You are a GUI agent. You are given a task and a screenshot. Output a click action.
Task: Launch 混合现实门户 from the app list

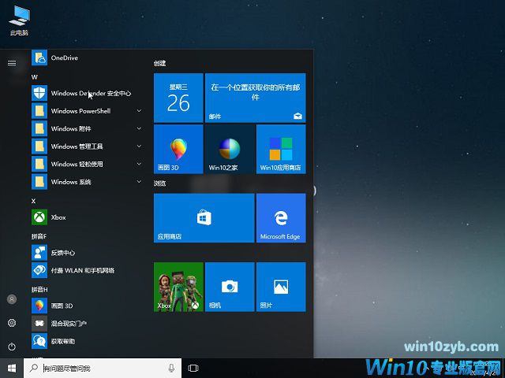point(69,323)
